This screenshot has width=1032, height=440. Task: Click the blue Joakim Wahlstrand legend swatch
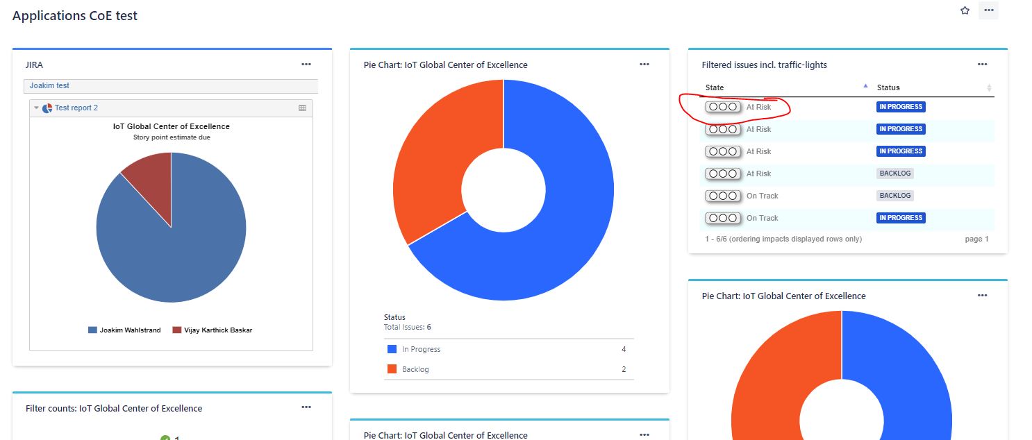coord(92,330)
